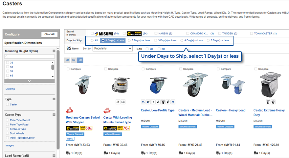Select the 2 Day(s) or Less radio option
The height and width of the screenshot is (158, 289).
(x=129, y=40)
